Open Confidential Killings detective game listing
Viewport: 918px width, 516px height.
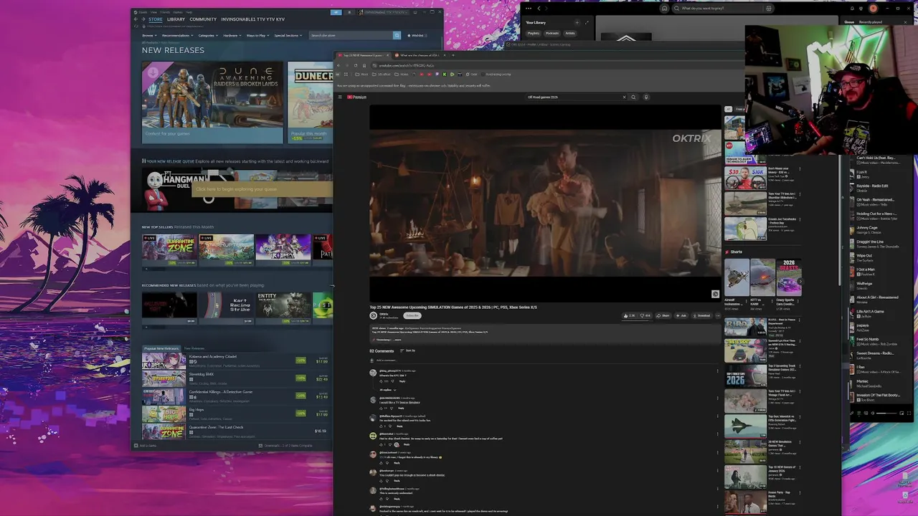[235, 396]
